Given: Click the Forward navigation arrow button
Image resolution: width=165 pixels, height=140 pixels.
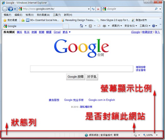Looking at the screenshot, I should click(x=10, y=9).
